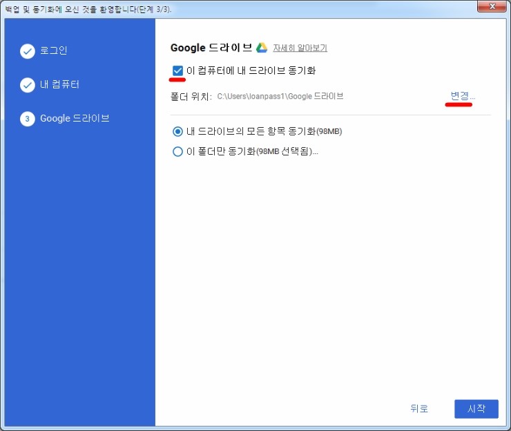Select the 내 컴퓨터 step in sidebar

point(59,84)
